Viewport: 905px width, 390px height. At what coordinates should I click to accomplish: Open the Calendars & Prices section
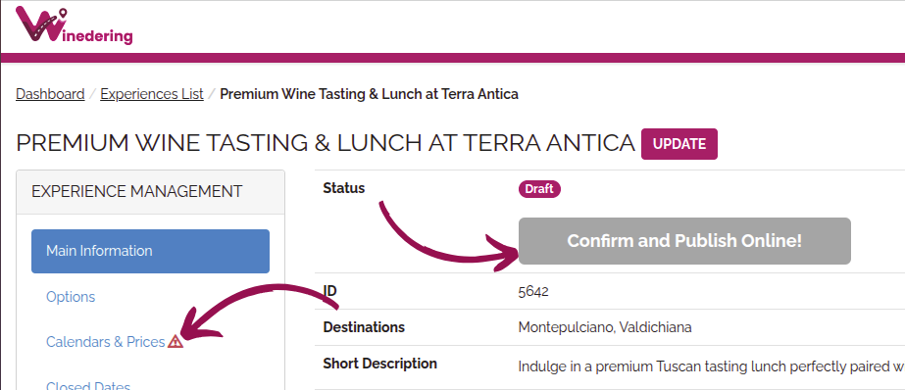[x=106, y=342]
